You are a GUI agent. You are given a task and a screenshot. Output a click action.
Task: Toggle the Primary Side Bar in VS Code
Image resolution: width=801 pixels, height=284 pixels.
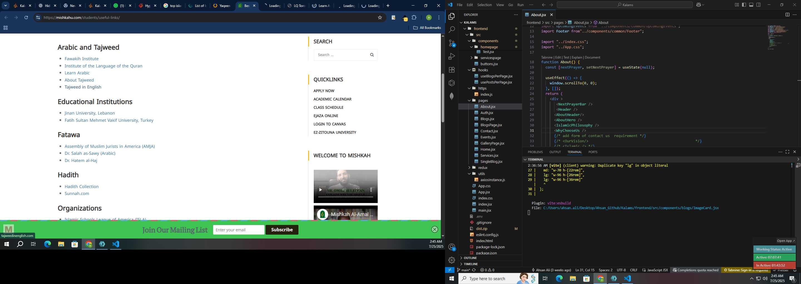pyautogui.click(x=744, y=5)
